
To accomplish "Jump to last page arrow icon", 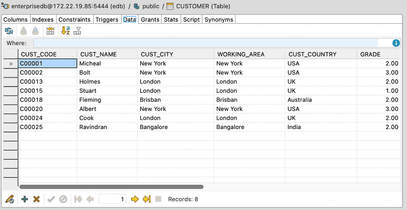I will 147,199.
